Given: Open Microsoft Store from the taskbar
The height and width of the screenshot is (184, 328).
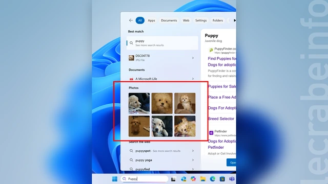Looking at the screenshot, I should click(x=222, y=179).
